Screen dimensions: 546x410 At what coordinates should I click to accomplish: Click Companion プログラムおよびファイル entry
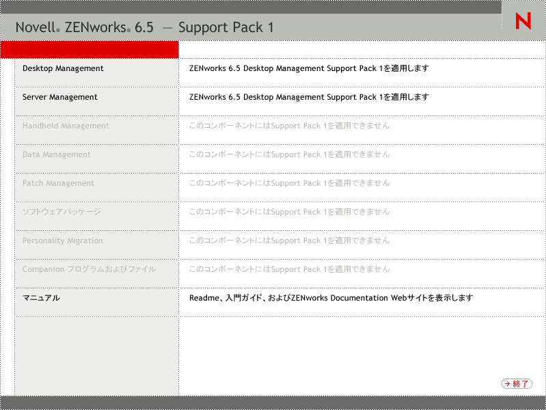[x=89, y=269]
